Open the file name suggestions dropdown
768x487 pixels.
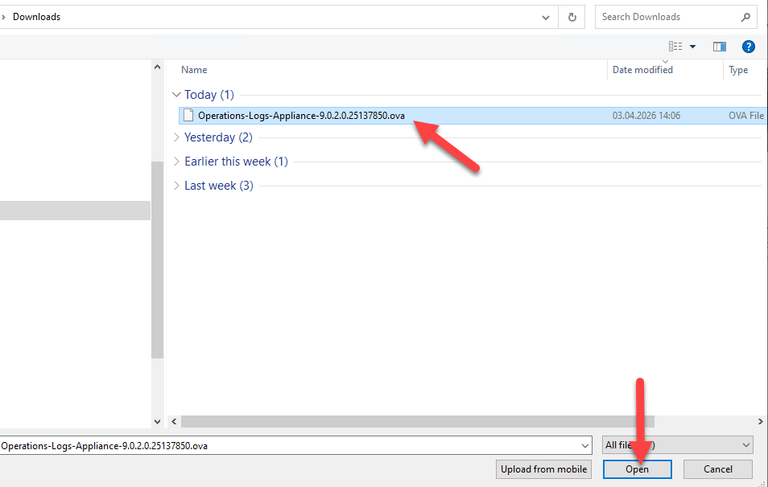click(x=584, y=445)
